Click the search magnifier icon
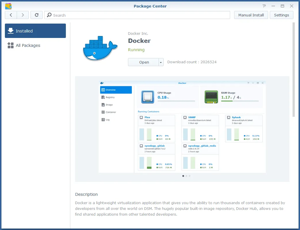300x230 pixels. point(49,15)
